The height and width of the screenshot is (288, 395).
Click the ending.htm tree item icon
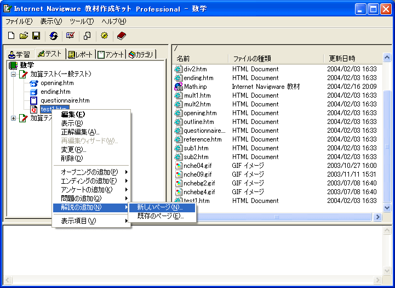click(x=33, y=92)
